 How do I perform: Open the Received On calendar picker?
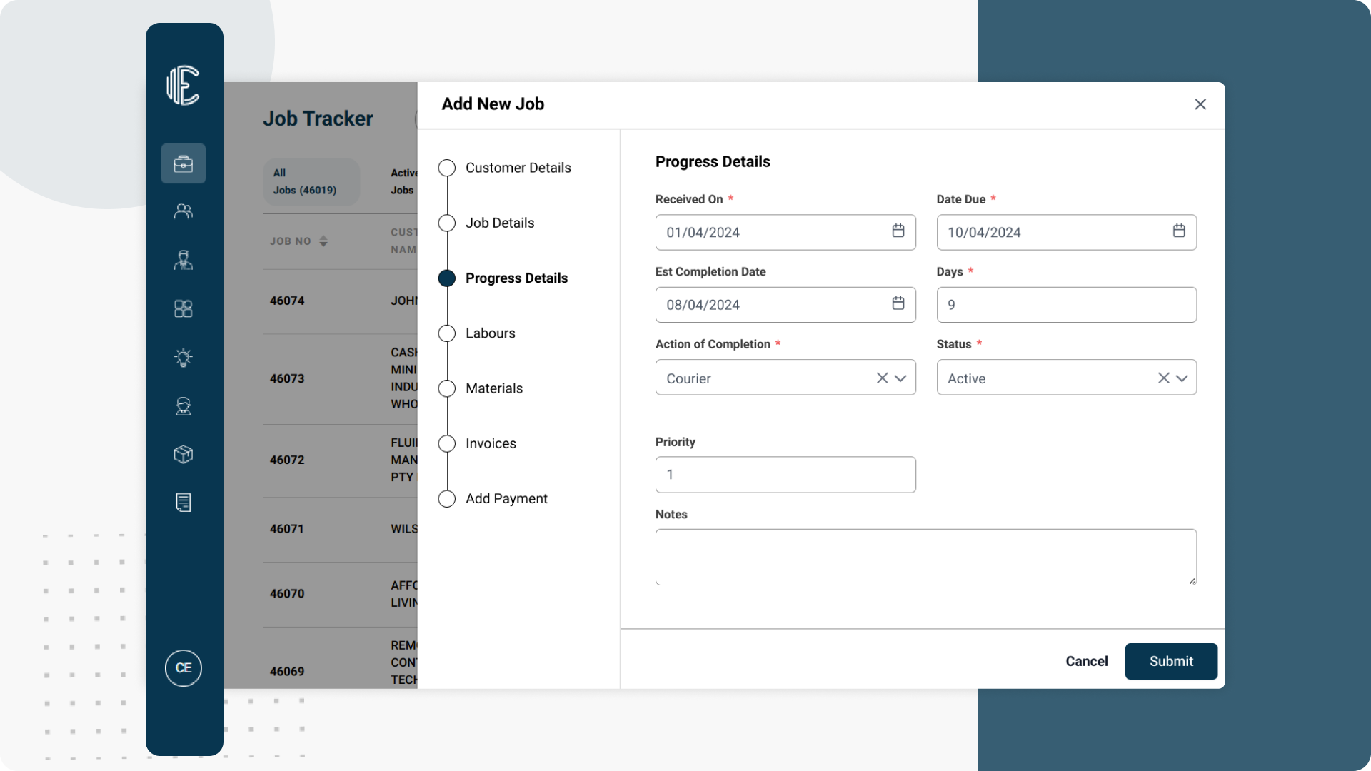898,232
